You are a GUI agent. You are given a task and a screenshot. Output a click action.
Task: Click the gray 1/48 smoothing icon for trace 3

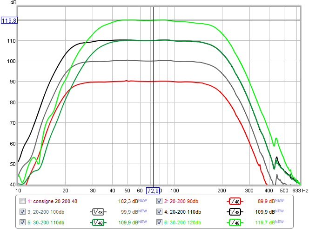tap(99, 212)
